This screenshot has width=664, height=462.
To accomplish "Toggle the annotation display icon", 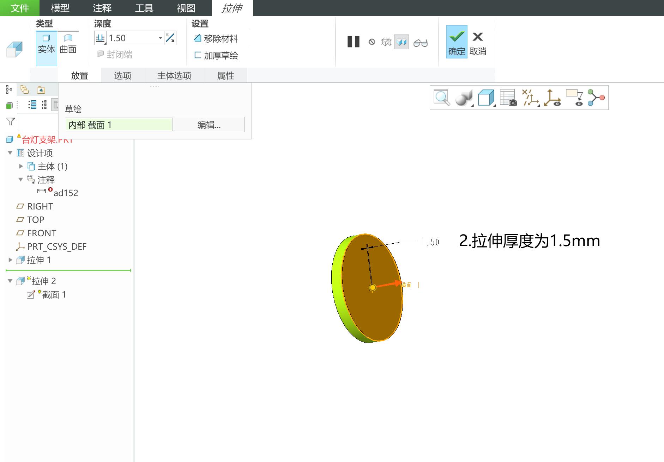I will (574, 98).
